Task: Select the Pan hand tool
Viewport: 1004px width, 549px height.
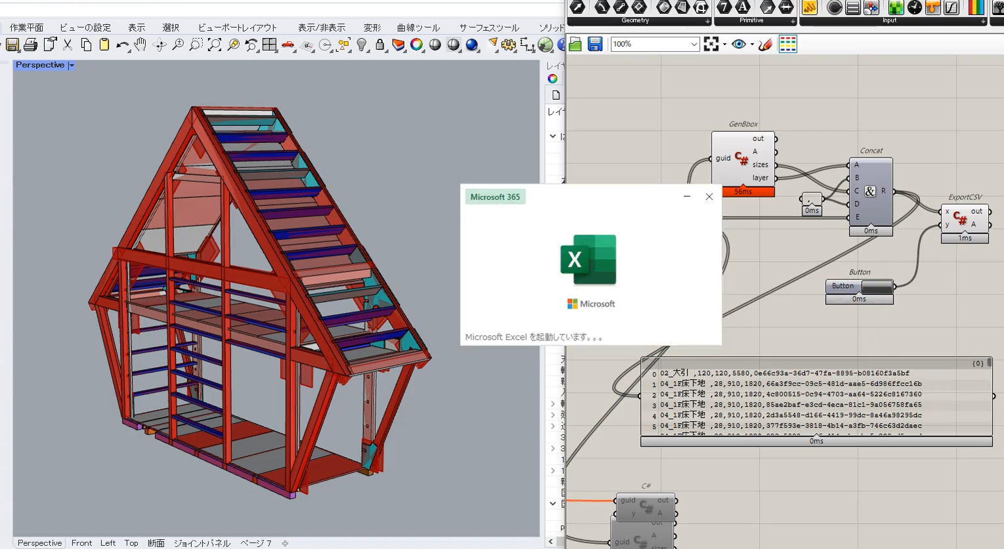Action: coord(141,45)
